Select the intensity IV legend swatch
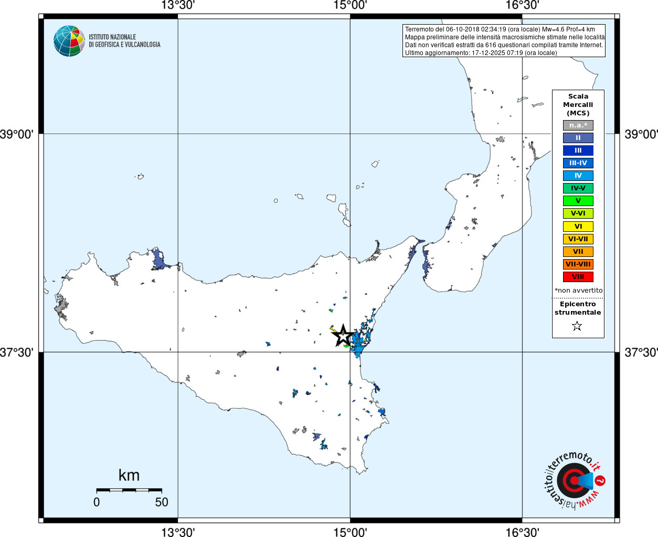The height and width of the screenshot is (537, 658). [578, 176]
